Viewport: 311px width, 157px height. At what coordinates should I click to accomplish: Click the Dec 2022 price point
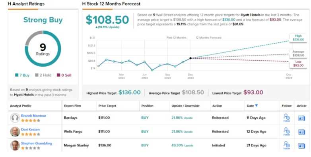pyautogui.click(x=190, y=58)
